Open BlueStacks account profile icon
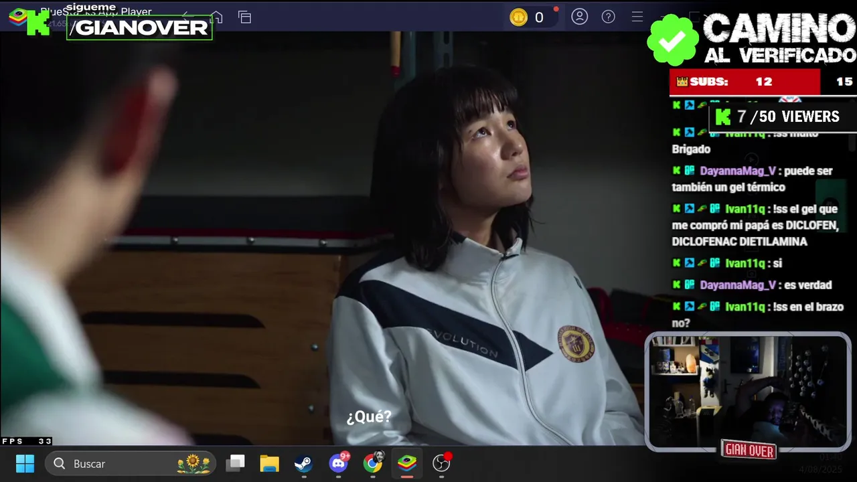 pos(580,17)
